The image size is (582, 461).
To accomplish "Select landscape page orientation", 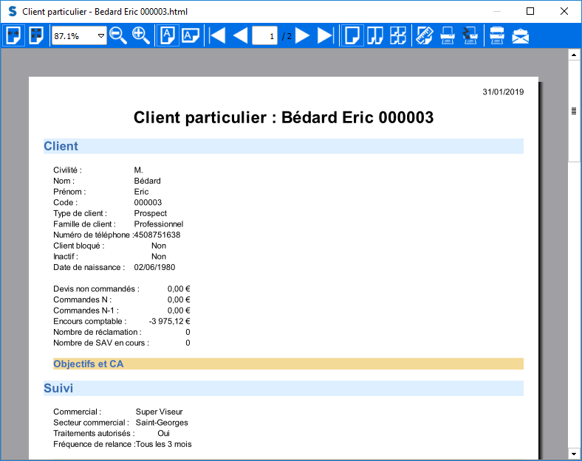I will [190, 35].
